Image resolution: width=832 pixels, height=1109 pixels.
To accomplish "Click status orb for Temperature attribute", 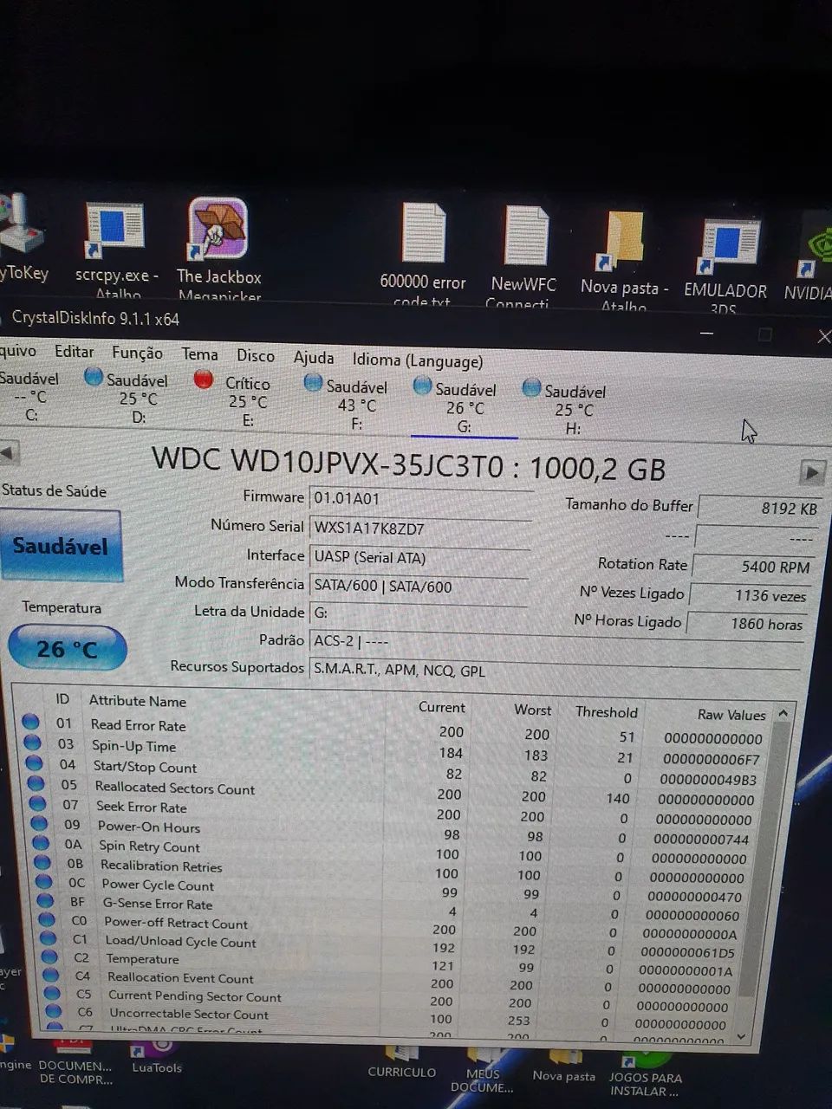I will pos(50,957).
